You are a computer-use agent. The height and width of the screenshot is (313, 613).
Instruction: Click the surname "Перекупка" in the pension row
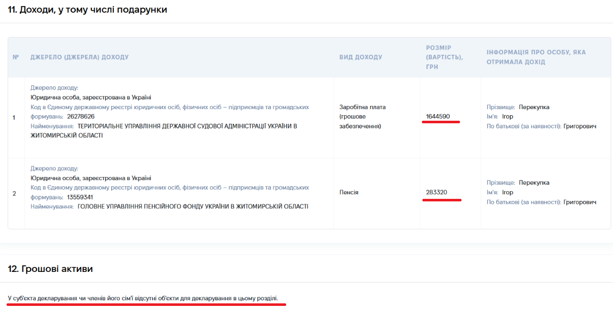pos(534,183)
